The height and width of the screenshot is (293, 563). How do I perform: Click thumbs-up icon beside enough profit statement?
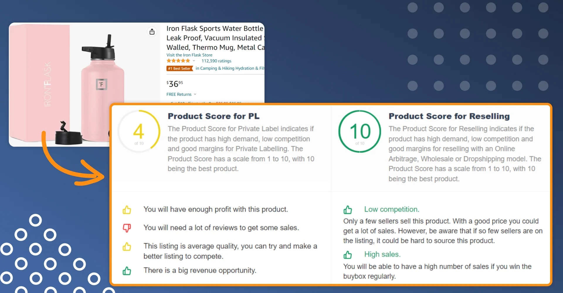point(127,210)
